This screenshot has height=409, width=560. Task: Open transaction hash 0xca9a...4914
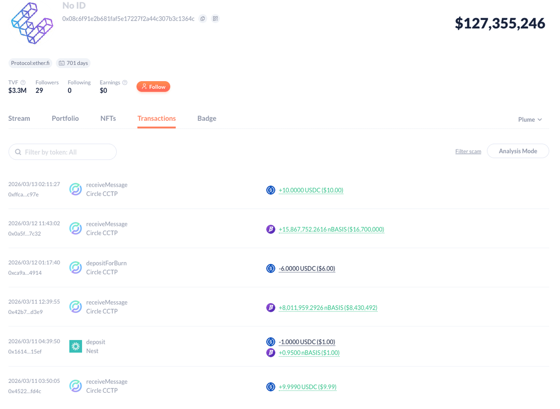click(x=25, y=273)
